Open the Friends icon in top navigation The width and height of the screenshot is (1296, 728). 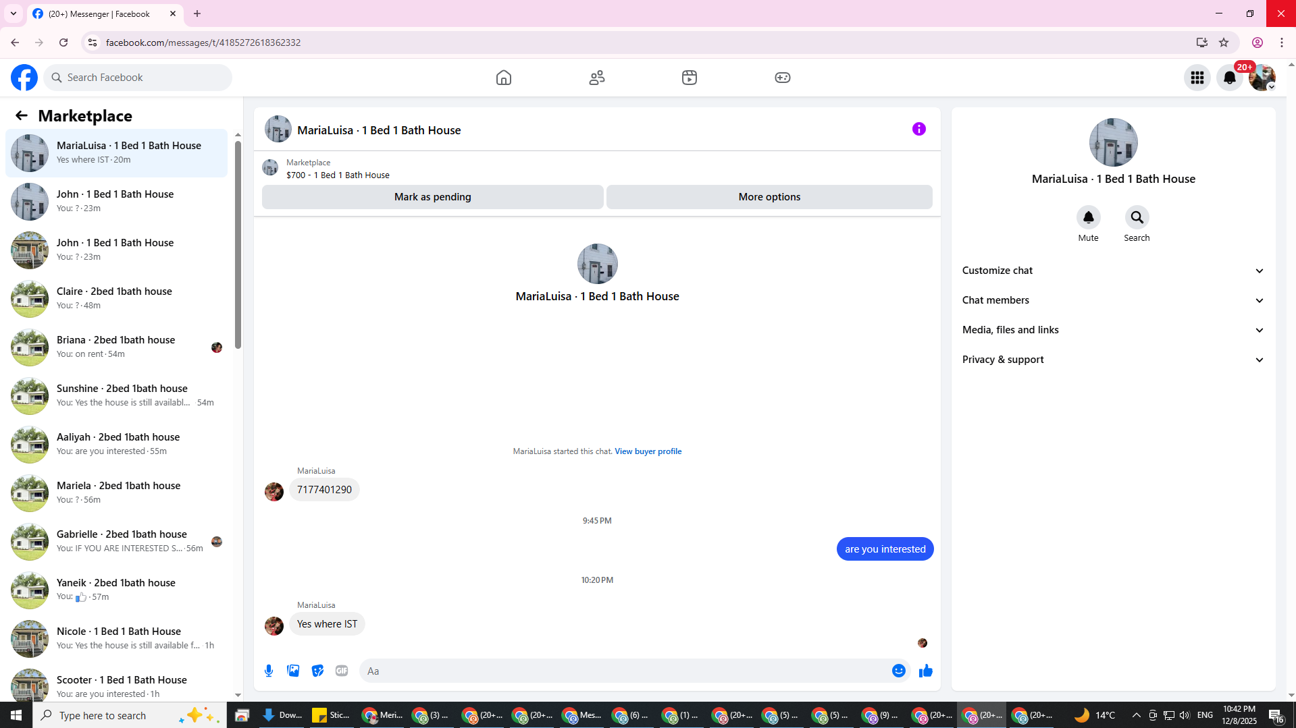[x=597, y=78]
